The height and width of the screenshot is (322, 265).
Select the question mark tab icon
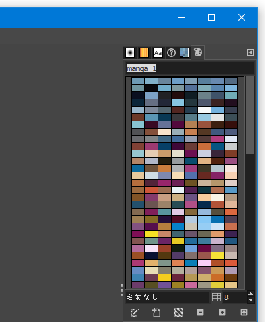pyautogui.click(x=171, y=53)
